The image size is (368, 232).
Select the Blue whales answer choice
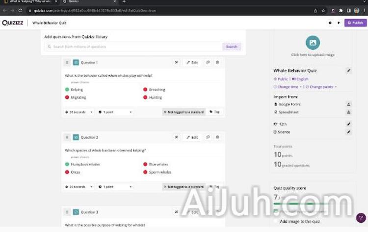(x=156, y=164)
